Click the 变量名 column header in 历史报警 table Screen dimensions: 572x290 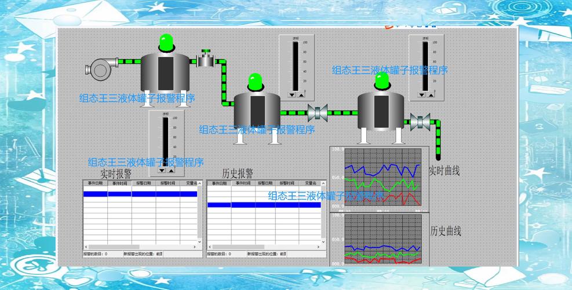(x=310, y=183)
